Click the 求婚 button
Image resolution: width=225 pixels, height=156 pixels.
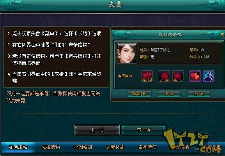(169, 94)
